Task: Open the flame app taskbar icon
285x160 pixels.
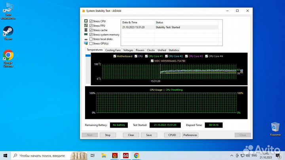Action: [x=115, y=156]
